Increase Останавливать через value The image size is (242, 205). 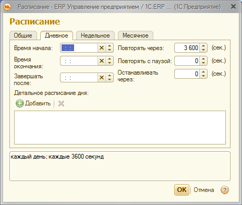tap(203, 72)
